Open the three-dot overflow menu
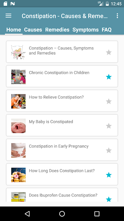This screenshot has height=221, width=124. click(117, 16)
